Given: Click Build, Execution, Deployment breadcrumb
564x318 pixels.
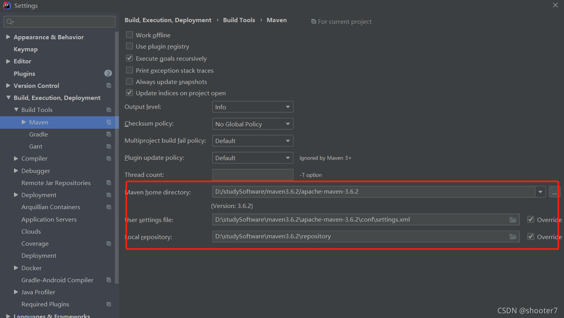Looking at the screenshot, I should (x=168, y=20).
